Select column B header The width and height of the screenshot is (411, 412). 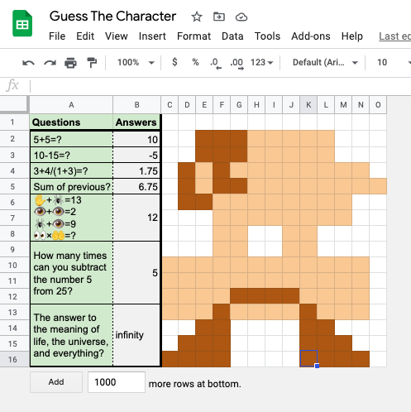[x=136, y=105]
